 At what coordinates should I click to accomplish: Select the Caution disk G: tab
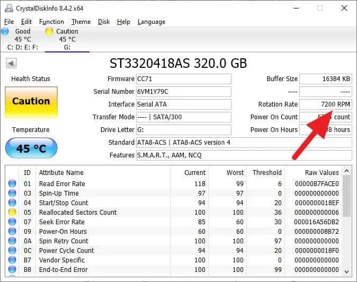67,39
